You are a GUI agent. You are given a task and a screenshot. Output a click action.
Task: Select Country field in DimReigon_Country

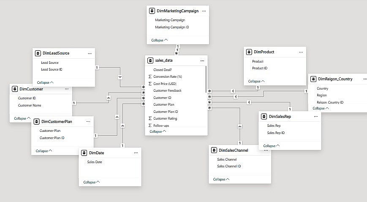[x=323, y=89]
